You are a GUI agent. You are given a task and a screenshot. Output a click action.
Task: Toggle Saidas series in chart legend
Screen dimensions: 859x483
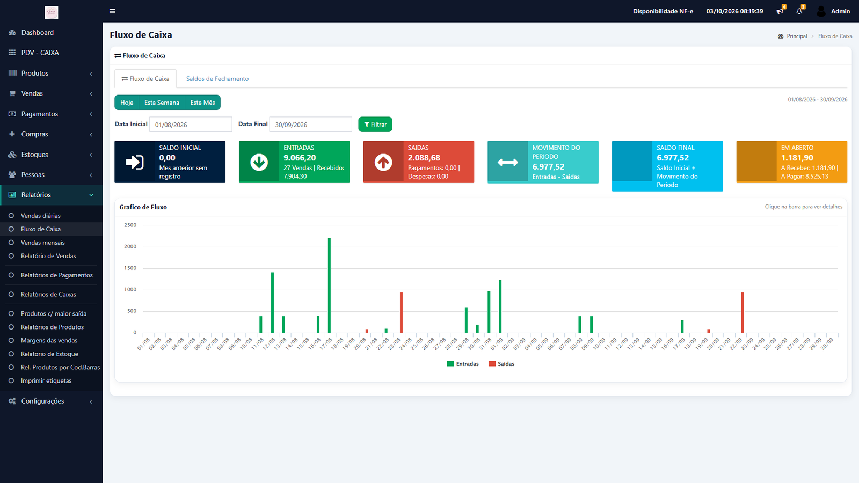click(x=501, y=364)
